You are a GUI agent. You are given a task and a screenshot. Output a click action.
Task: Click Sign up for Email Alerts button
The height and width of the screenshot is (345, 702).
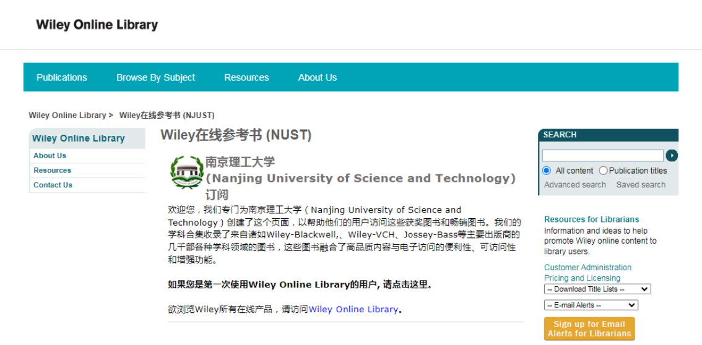coord(589,329)
